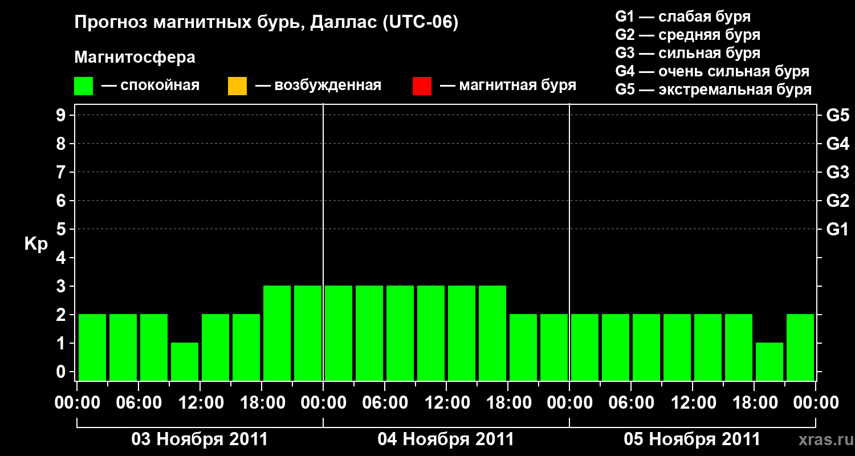Click the Kp axis value 5
The width and height of the screenshot is (855, 456).
coord(62,229)
